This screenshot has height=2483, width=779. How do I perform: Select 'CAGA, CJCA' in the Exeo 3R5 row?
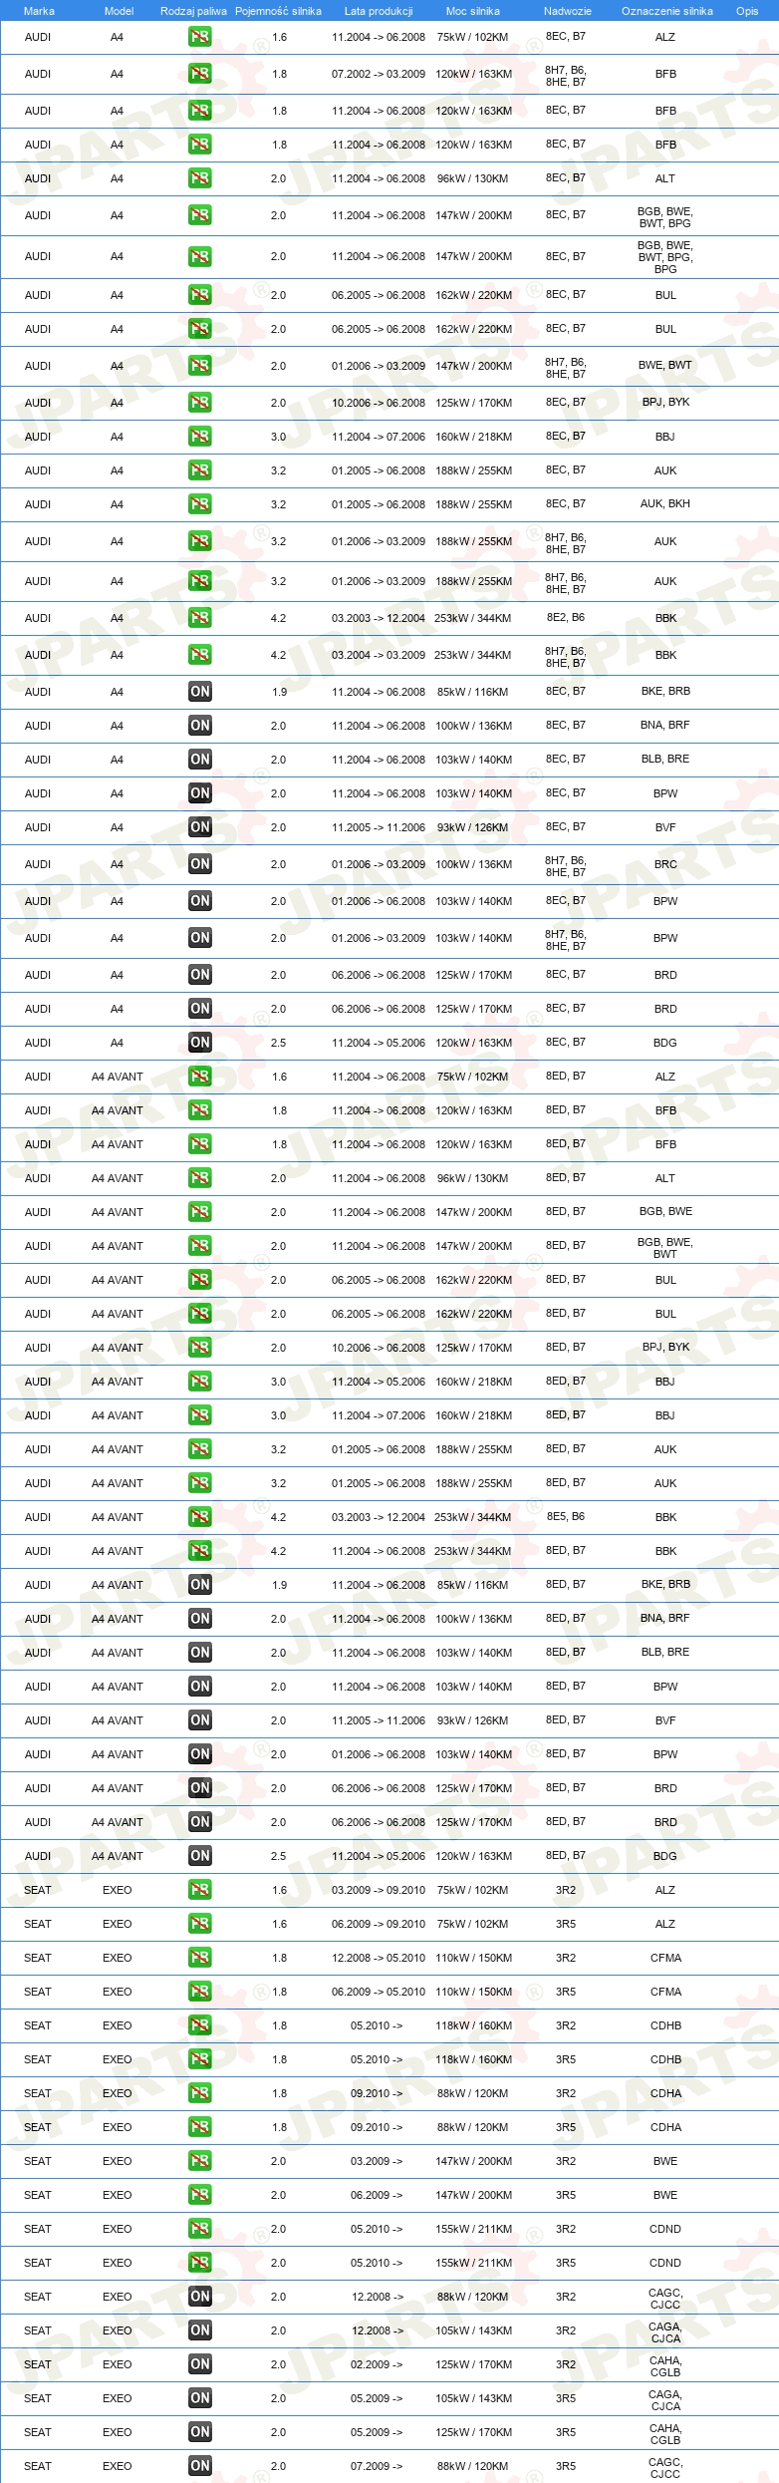665,2400
